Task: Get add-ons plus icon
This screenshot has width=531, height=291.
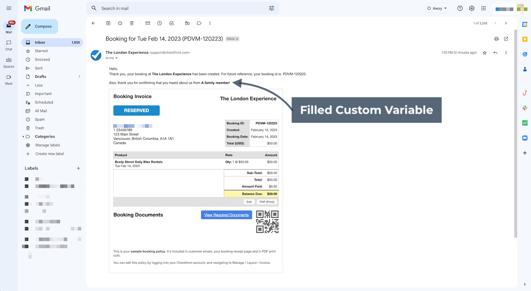Action: (x=525, y=153)
